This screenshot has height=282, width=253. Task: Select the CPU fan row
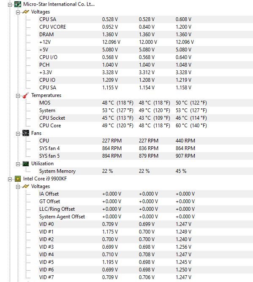[146, 141]
